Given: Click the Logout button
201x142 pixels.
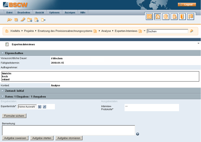Looking at the screenshot, I should click(x=187, y=5).
